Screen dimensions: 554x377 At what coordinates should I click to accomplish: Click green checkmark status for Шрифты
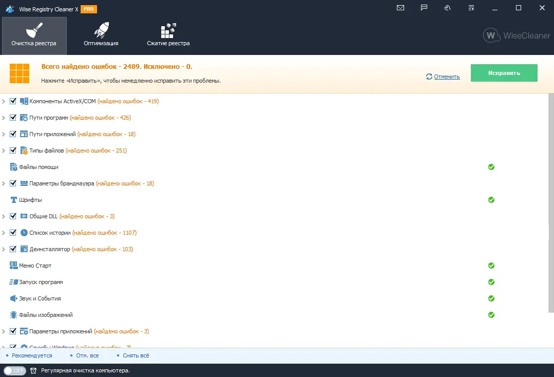point(491,200)
